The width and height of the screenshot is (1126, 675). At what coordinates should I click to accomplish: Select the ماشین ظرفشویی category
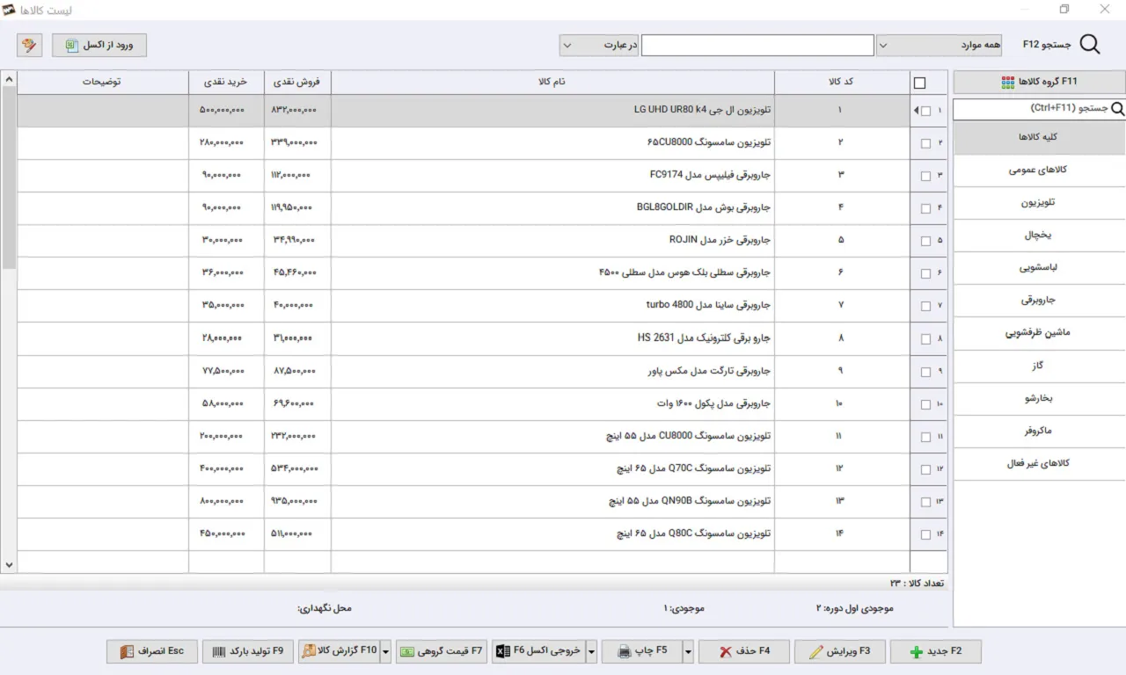coord(1039,333)
